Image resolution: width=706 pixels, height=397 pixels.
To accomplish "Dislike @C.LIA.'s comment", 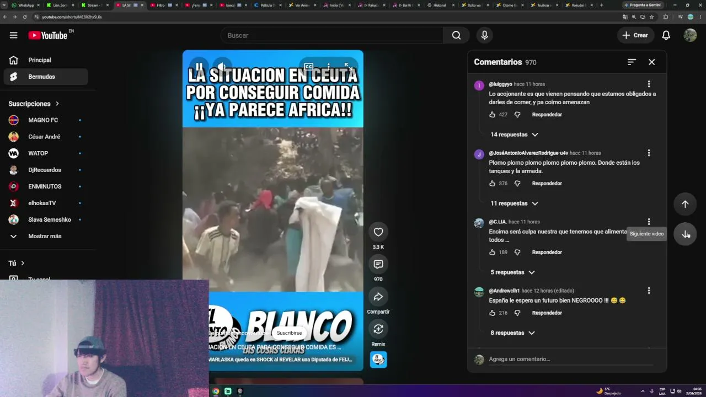I will tap(517, 253).
